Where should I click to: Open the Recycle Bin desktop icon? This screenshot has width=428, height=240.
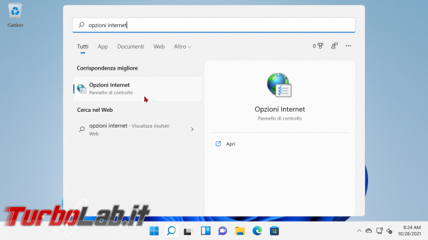coord(15,15)
